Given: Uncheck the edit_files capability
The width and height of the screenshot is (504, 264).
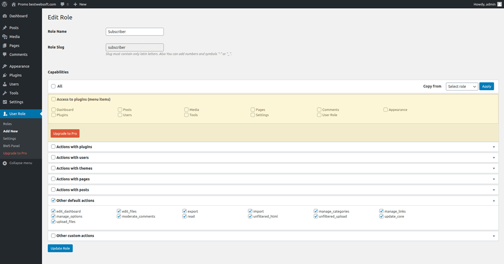Looking at the screenshot, I should [119, 211].
